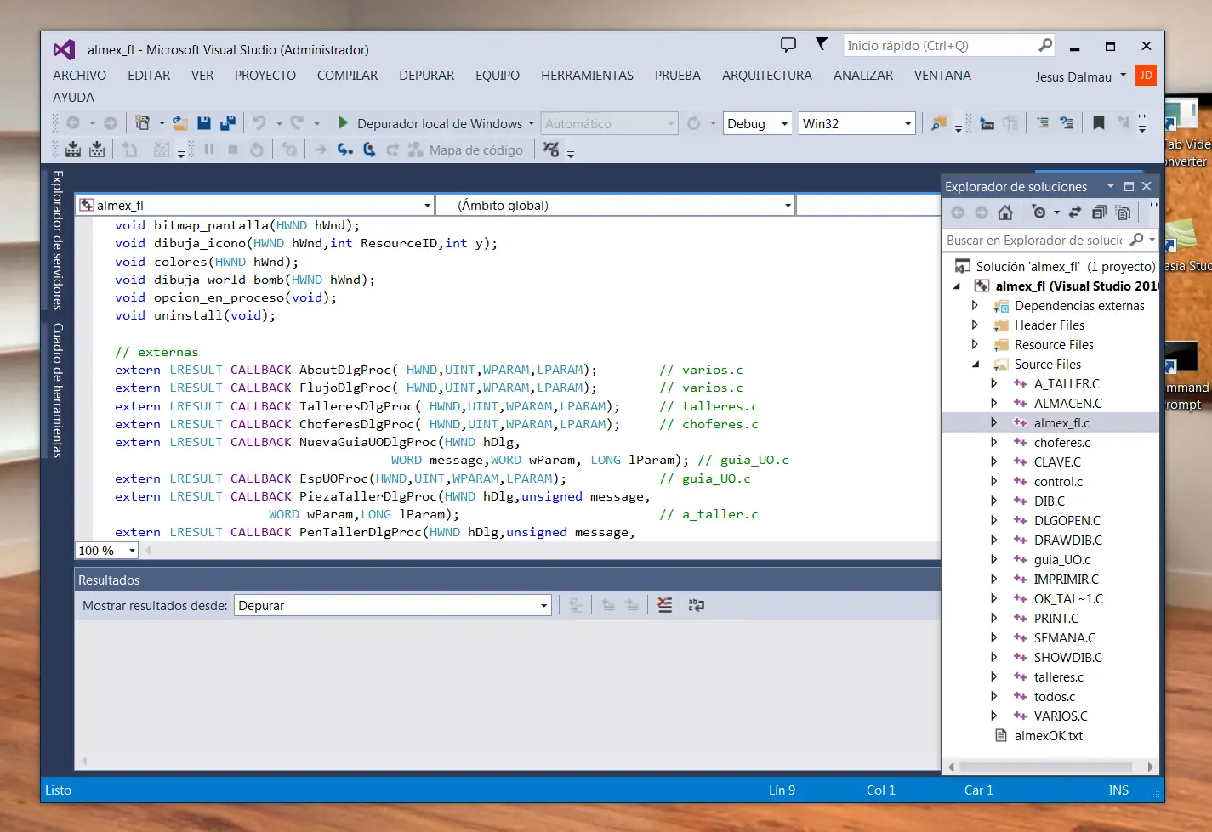Viewport: 1212px width, 832px height.
Task: Toggle a bookmark with the bookmark icon
Action: tap(1098, 123)
